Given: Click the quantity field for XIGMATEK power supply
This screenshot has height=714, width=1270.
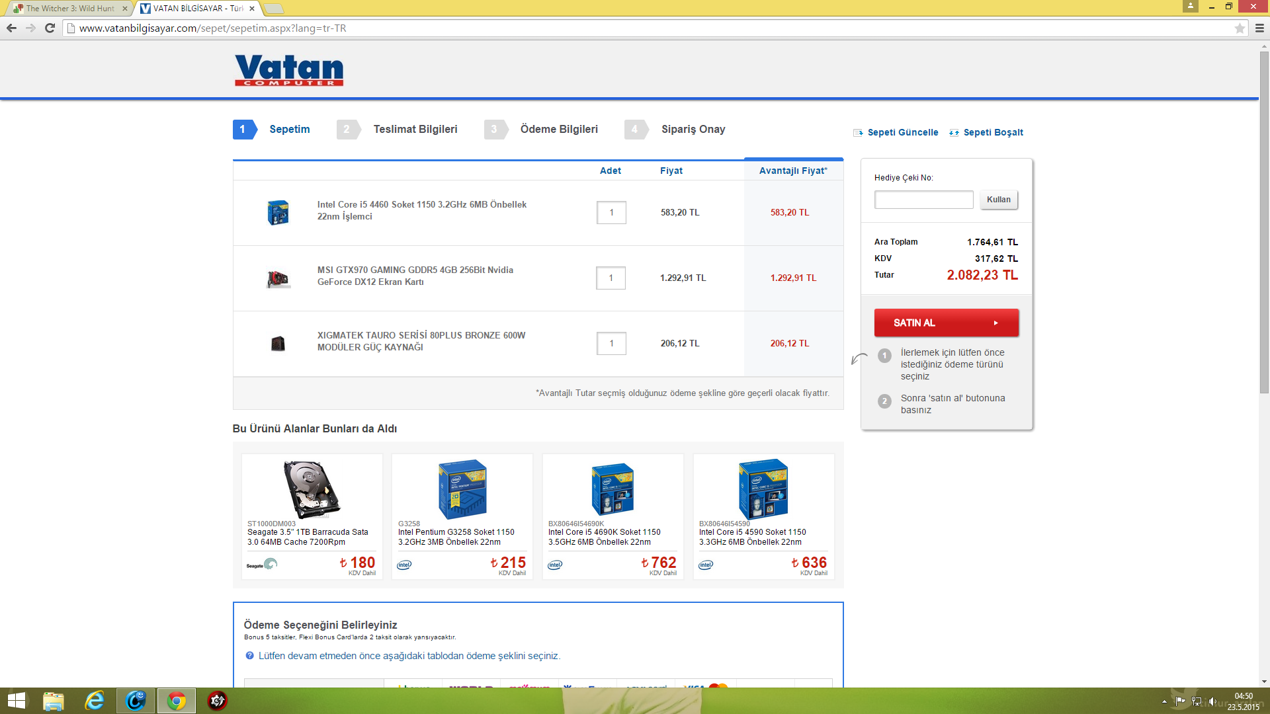Looking at the screenshot, I should click(x=611, y=344).
